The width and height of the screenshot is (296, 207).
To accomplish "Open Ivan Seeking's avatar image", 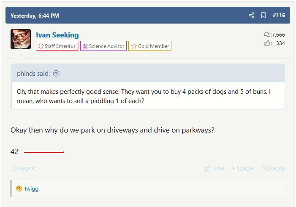I will [21, 39].
